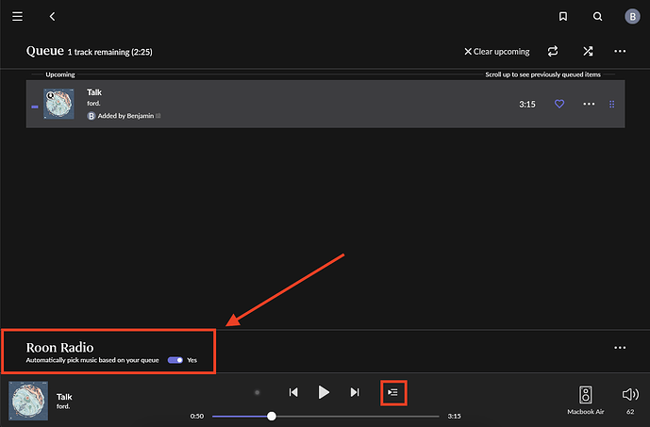Open the queue's more options menu
Screen dimensions: 650x427
(620, 51)
